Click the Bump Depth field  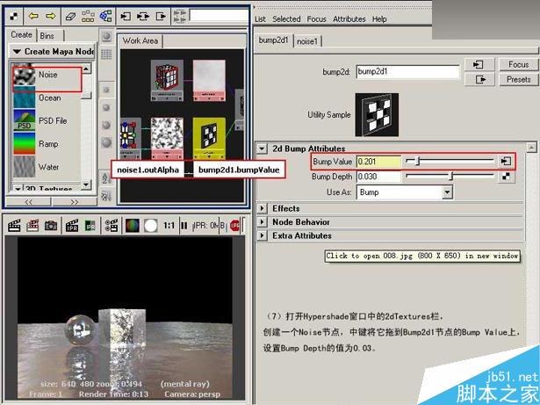click(x=378, y=177)
